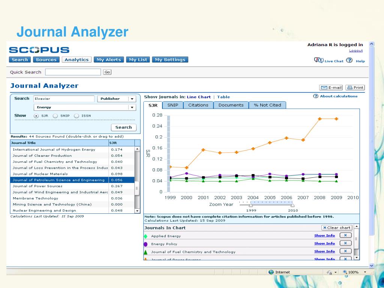Select the SJR radio button
The width and height of the screenshot is (384, 288).
click(x=36, y=116)
